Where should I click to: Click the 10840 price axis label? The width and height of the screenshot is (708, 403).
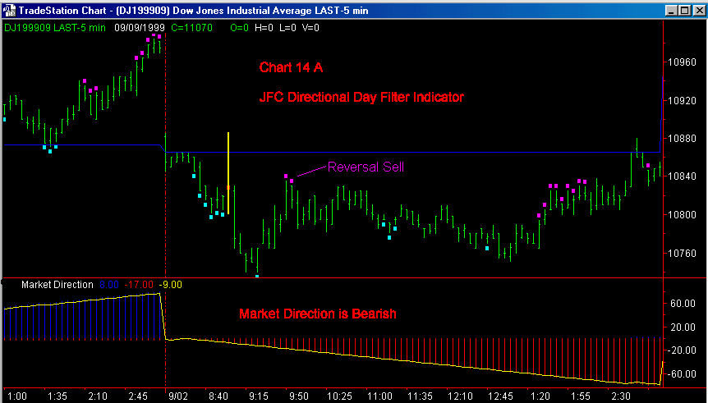[682, 176]
